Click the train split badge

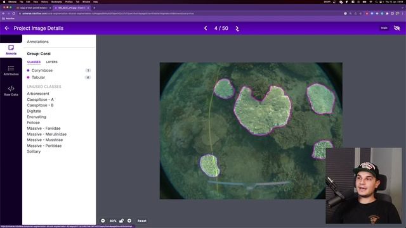coord(384,28)
